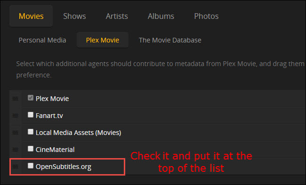Viewport: 306px width, 185px height.
Task: Enable the CineMaterial checkbox
Action: [x=31, y=149]
